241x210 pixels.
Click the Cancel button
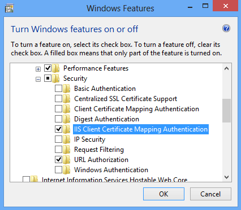click(210, 194)
